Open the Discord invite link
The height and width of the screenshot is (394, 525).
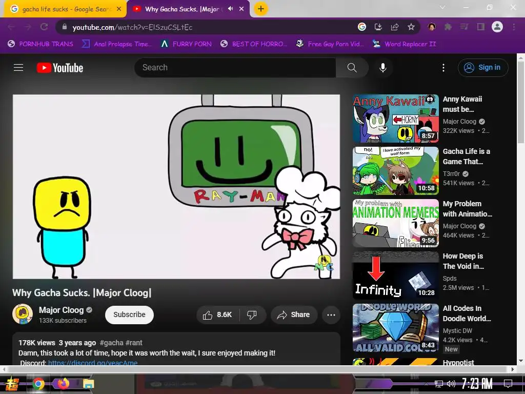[x=93, y=363]
